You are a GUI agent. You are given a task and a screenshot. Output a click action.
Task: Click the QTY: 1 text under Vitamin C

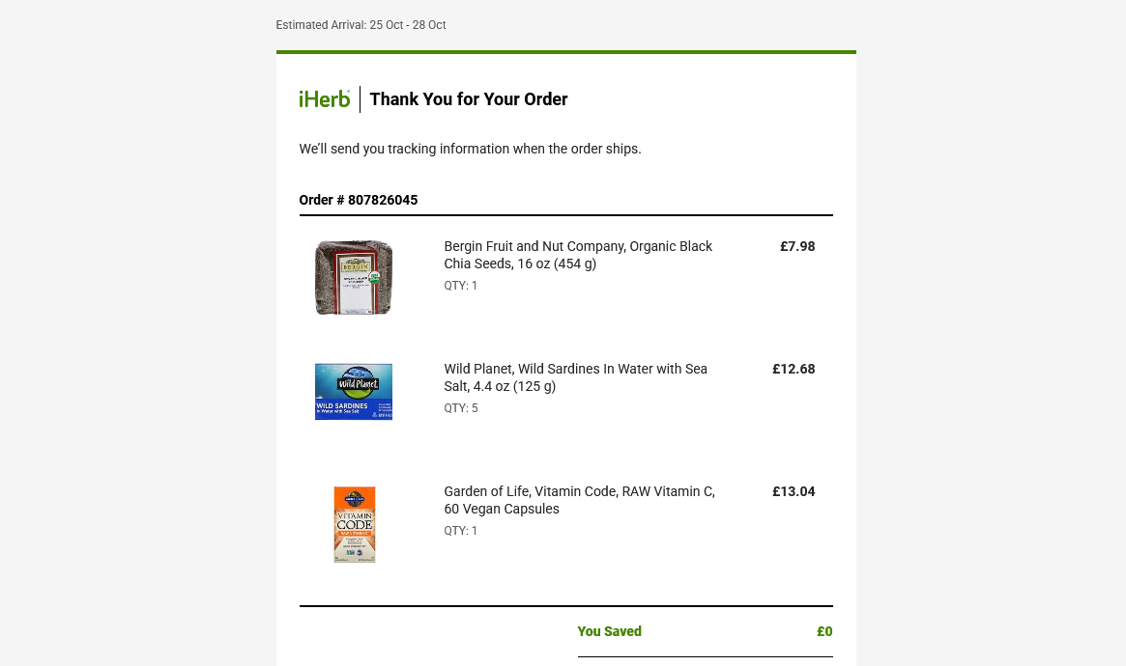[x=461, y=531]
